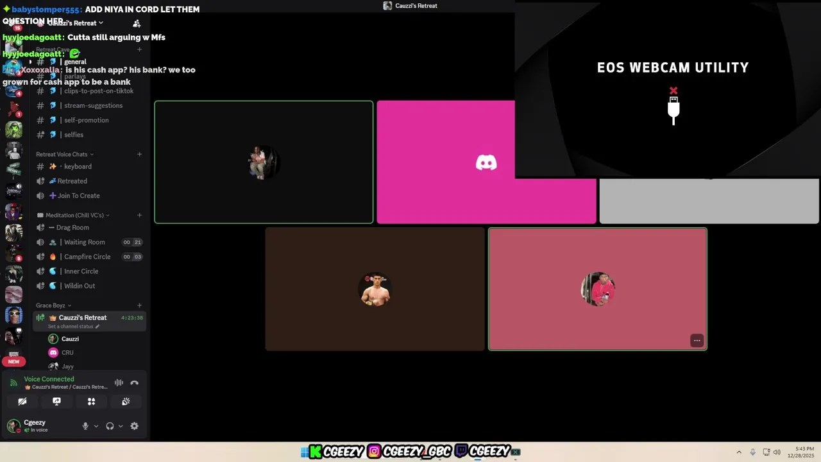Open taskbar microphone indicator
821x462 pixels.
pyautogui.click(x=753, y=452)
